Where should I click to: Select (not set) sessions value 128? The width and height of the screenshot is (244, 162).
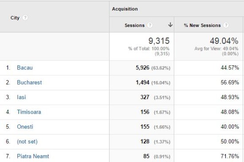[x=145, y=142]
